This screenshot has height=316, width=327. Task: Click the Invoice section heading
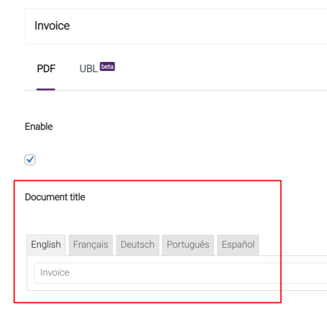[52, 26]
